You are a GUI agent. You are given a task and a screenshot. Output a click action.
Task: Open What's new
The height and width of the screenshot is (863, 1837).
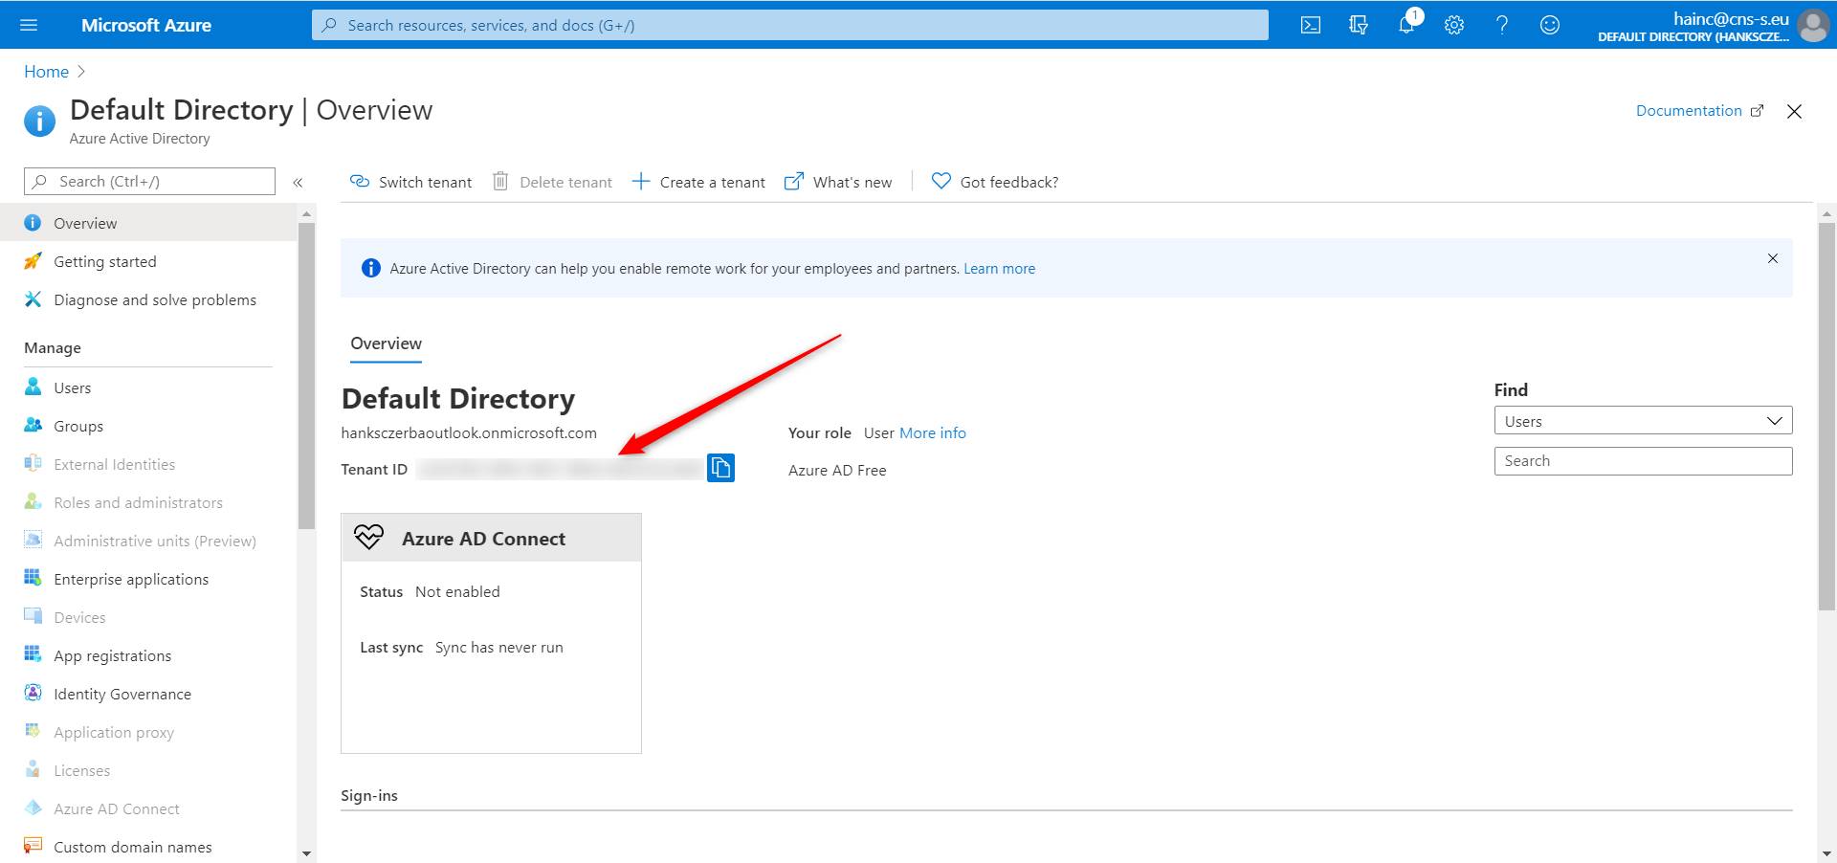(x=838, y=182)
